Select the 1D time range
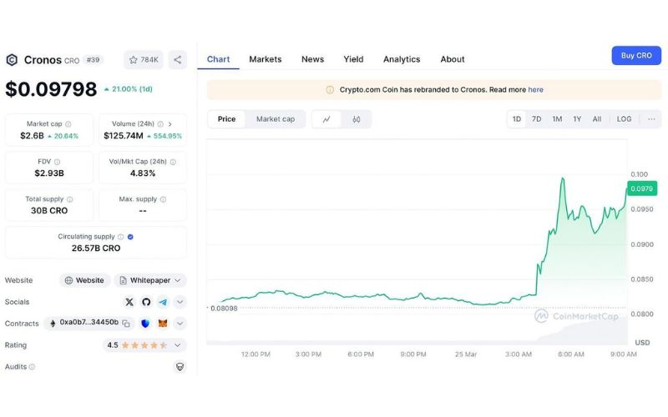Image resolution: width=668 pixels, height=417 pixels. click(516, 119)
